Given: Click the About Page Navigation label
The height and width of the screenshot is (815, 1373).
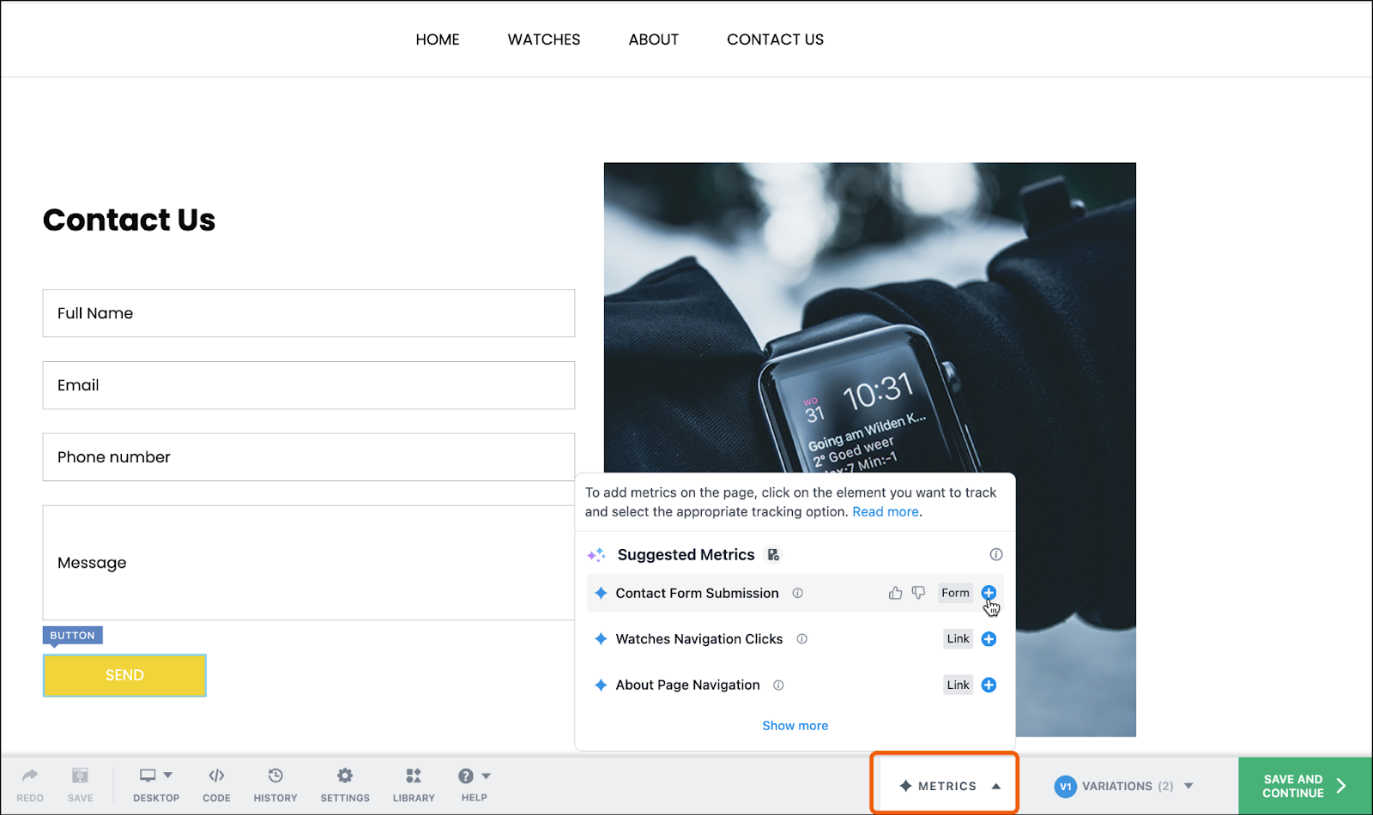Looking at the screenshot, I should 687,685.
